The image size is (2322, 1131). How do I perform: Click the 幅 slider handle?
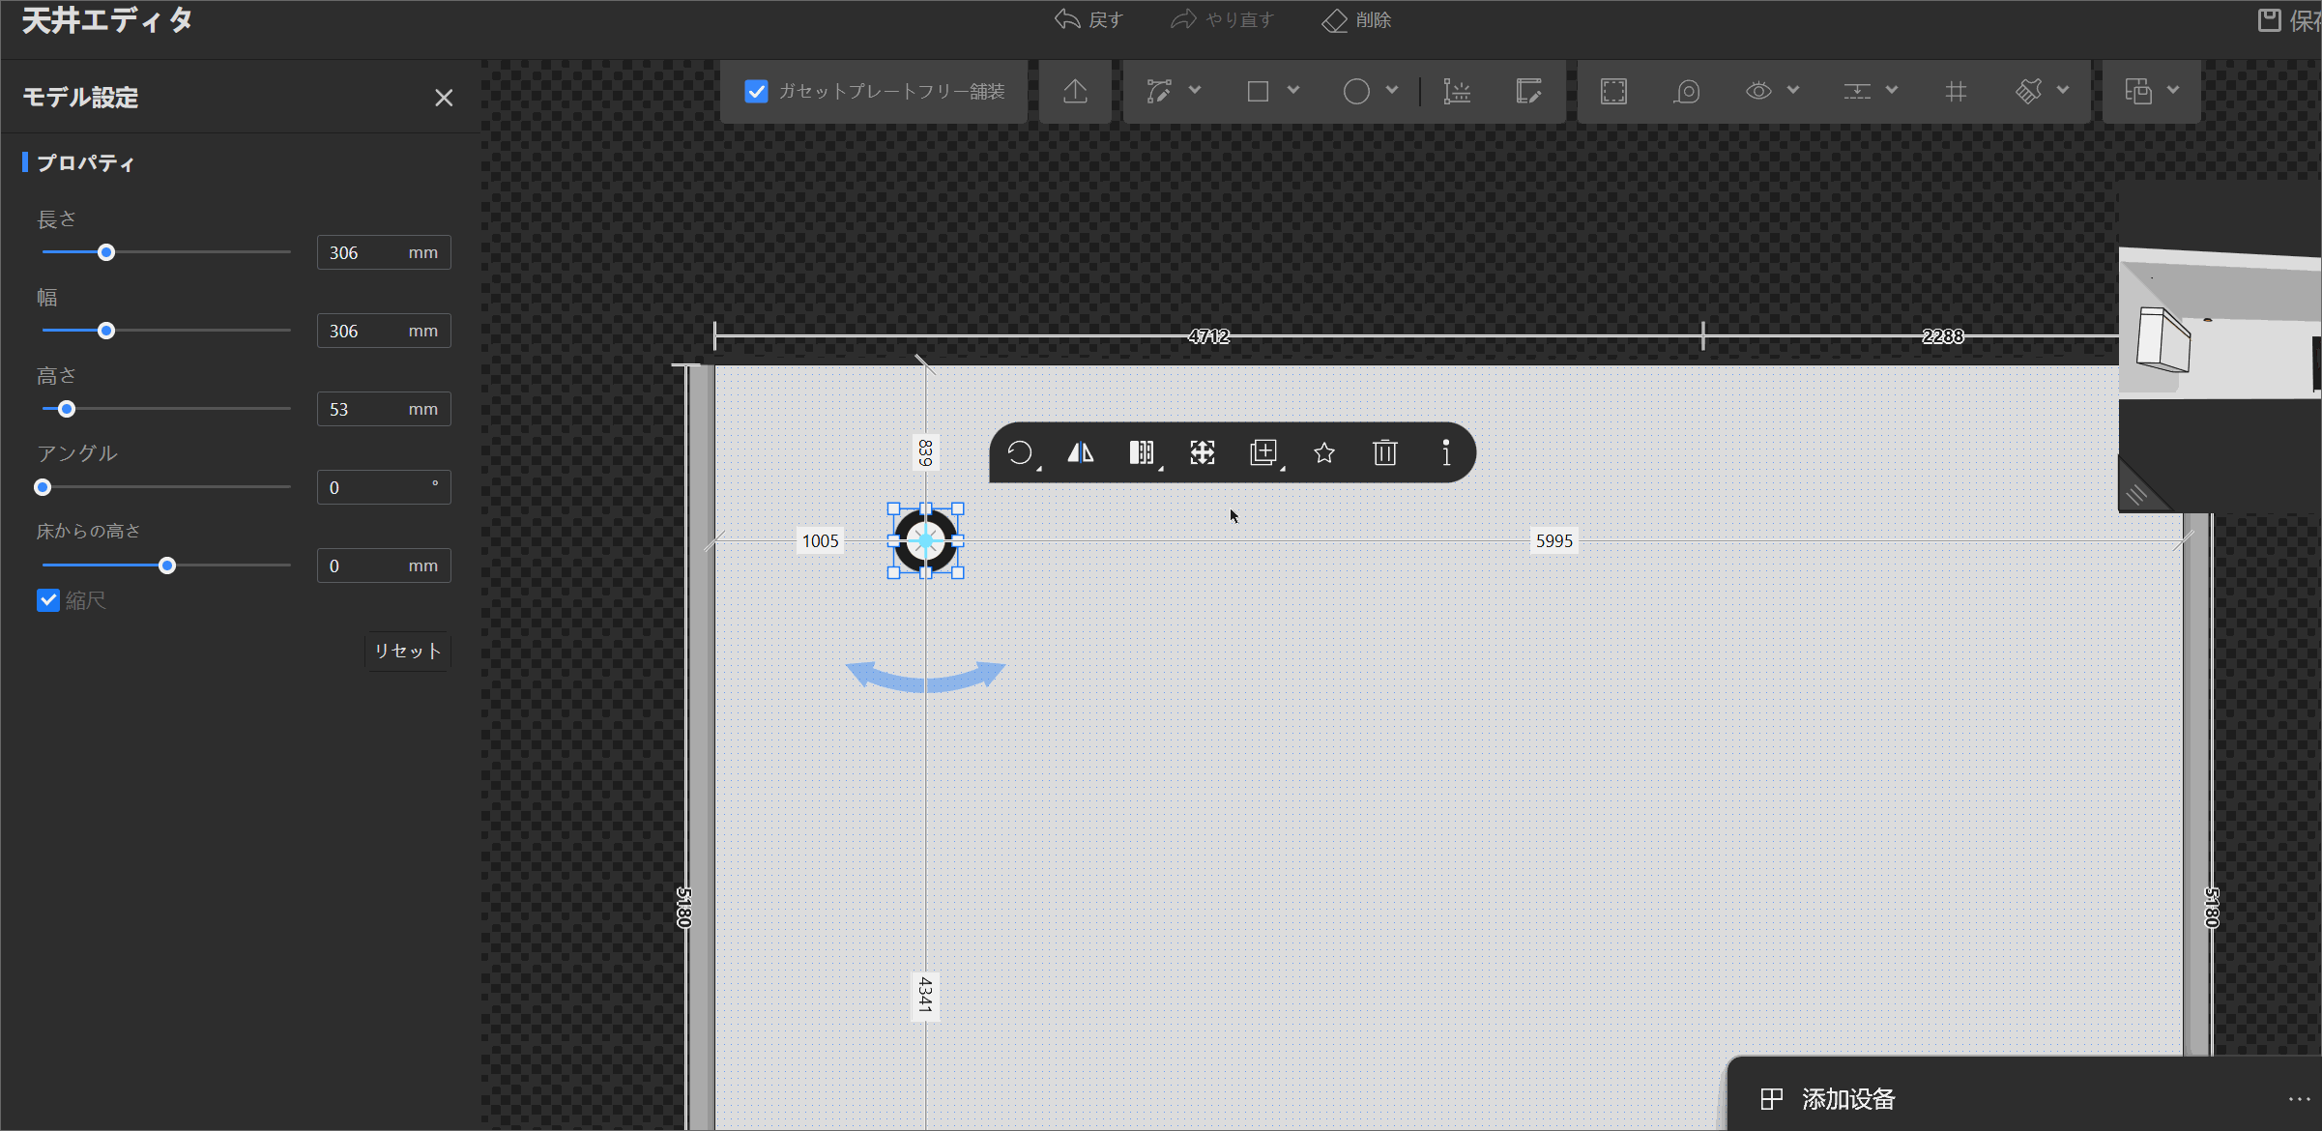pyautogui.click(x=106, y=331)
